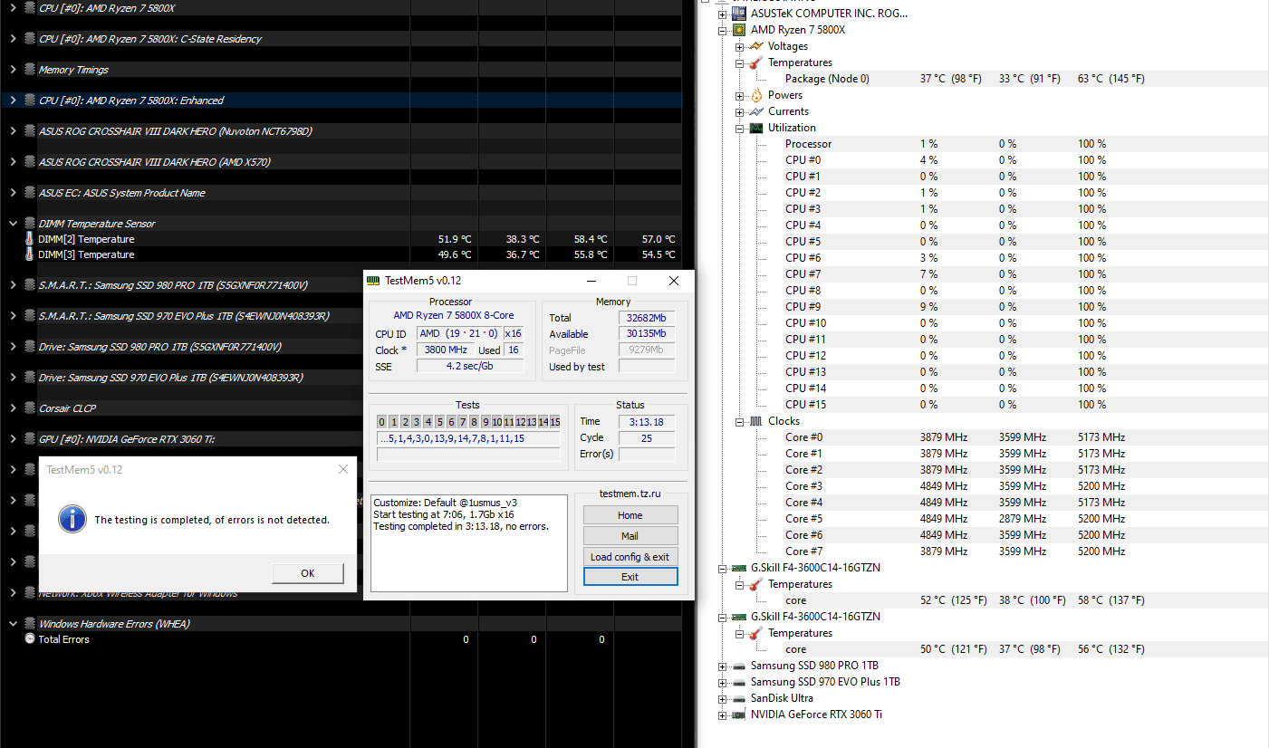
Task: Expand the Corsair CLCP sensor group
Action: (13, 408)
